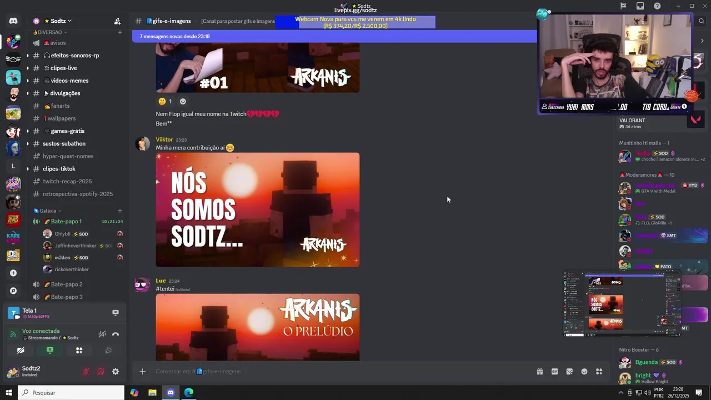The width and height of the screenshot is (711, 400).
Task: Open Nós Somos Sodtz image
Action: [x=258, y=210]
